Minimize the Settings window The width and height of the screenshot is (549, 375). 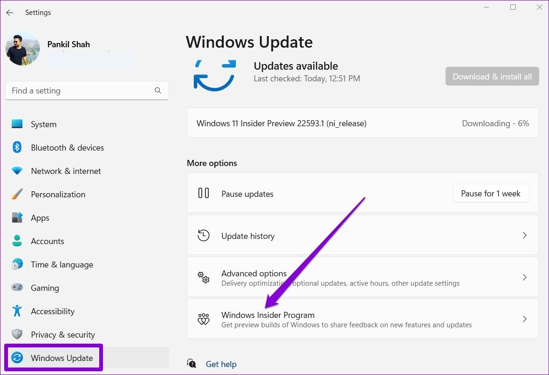click(x=486, y=7)
